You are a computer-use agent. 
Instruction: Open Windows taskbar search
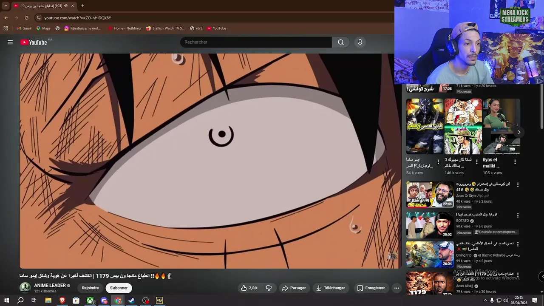tap(20, 300)
